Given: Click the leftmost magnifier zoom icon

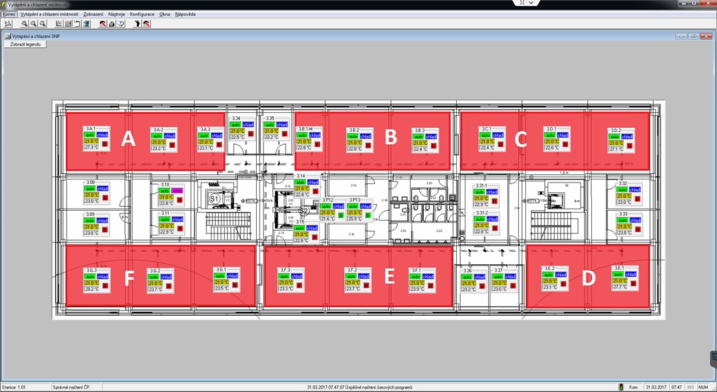Looking at the screenshot, I should [x=25, y=23].
